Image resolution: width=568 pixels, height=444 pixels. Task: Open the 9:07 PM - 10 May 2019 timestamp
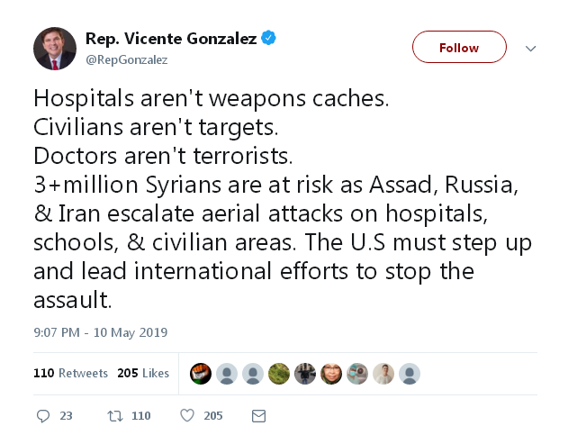tap(100, 332)
